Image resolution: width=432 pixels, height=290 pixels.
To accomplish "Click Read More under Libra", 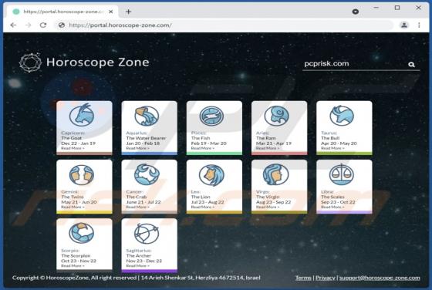I will [332, 207].
